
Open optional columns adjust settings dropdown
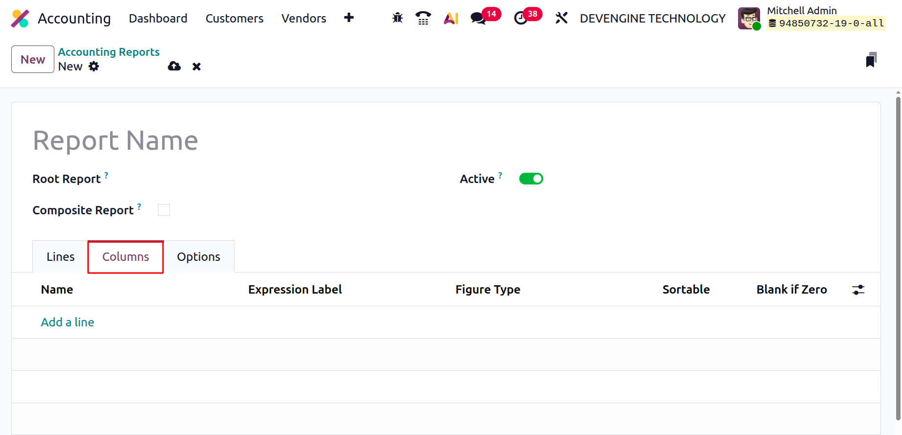pyautogui.click(x=858, y=290)
